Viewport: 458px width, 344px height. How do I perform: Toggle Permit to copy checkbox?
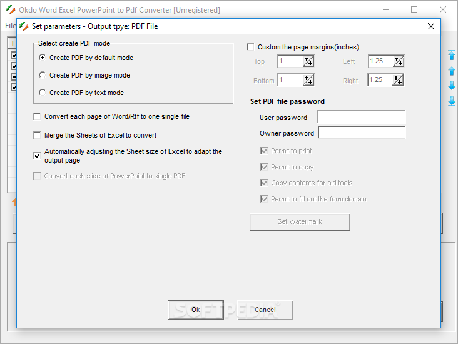[264, 167]
